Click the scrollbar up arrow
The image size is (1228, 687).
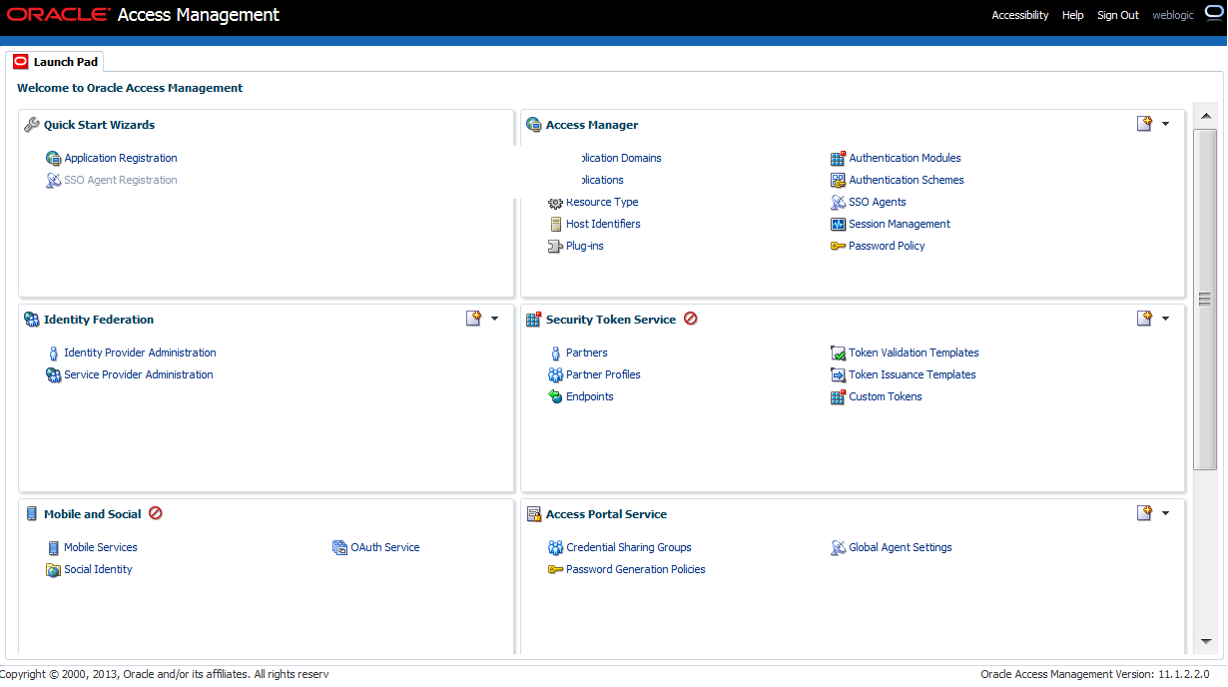(x=1205, y=115)
